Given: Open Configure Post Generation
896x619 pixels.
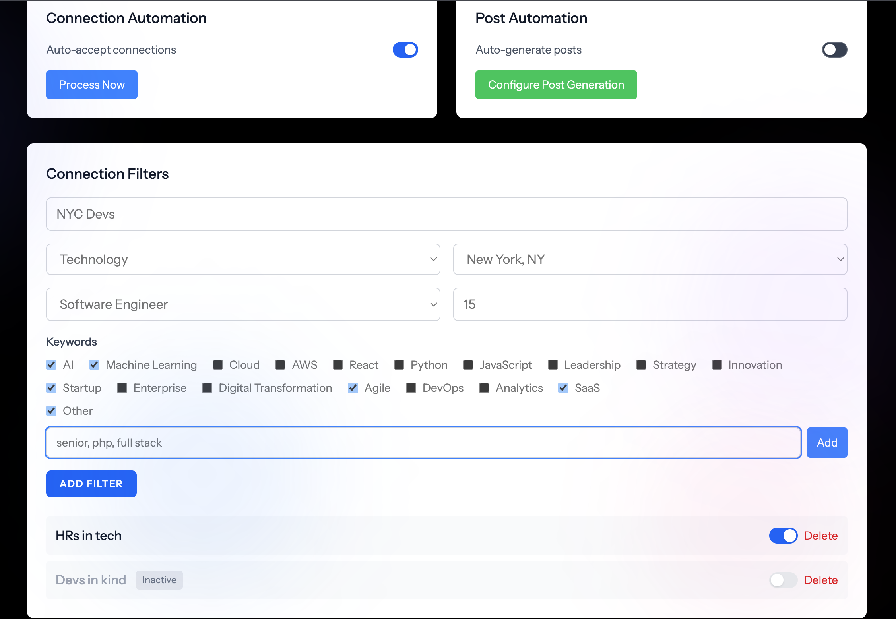Looking at the screenshot, I should tap(556, 85).
